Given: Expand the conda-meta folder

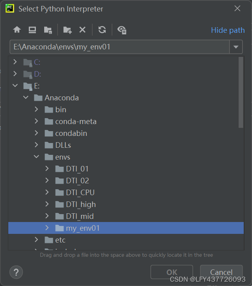Looking at the screenshot, I should click(x=36, y=121).
